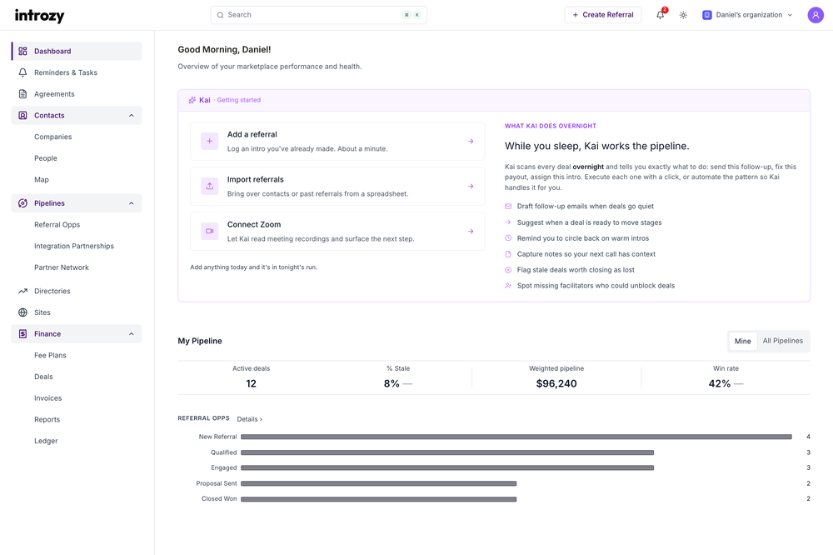Switch pipeline view to All Pipelines
The width and height of the screenshot is (833, 555).
point(783,341)
